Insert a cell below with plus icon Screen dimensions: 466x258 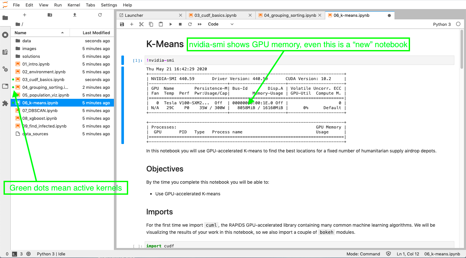(132, 24)
